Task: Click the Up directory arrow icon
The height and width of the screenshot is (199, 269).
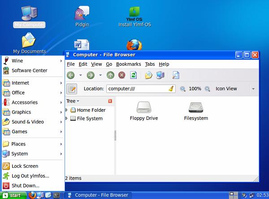Action: [110, 75]
